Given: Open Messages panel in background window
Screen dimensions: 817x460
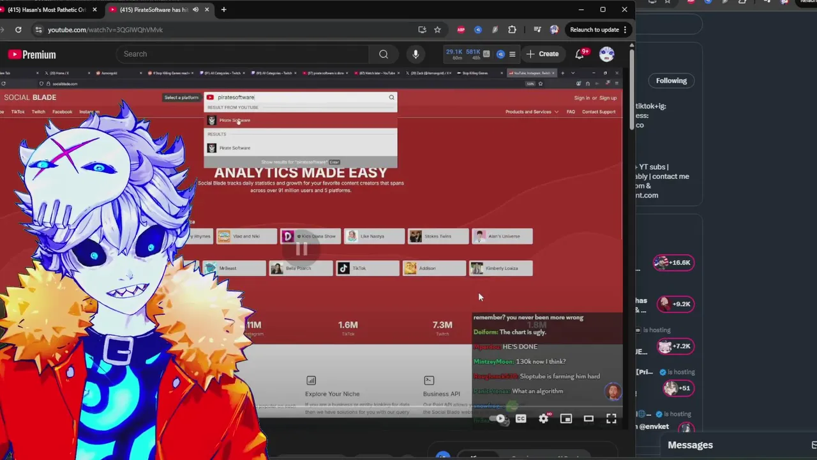Looking at the screenshot, I should point(690,445).
